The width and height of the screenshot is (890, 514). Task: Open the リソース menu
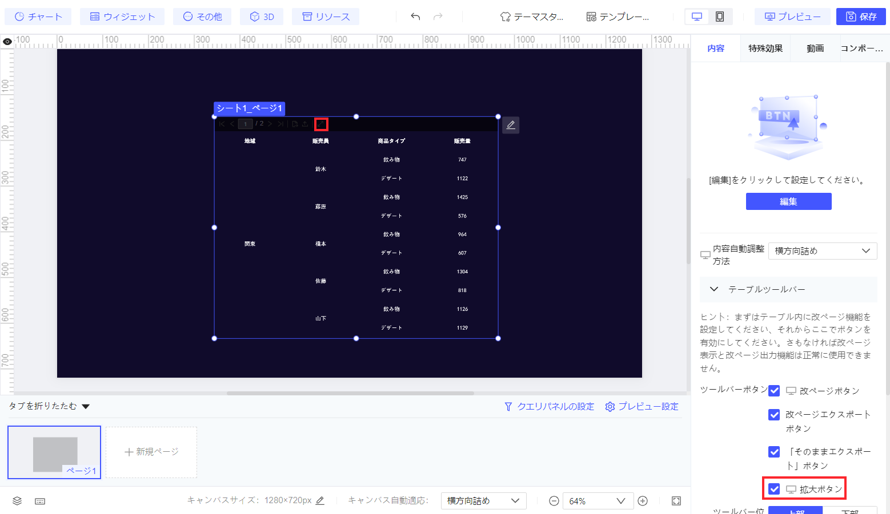[326, 17]
